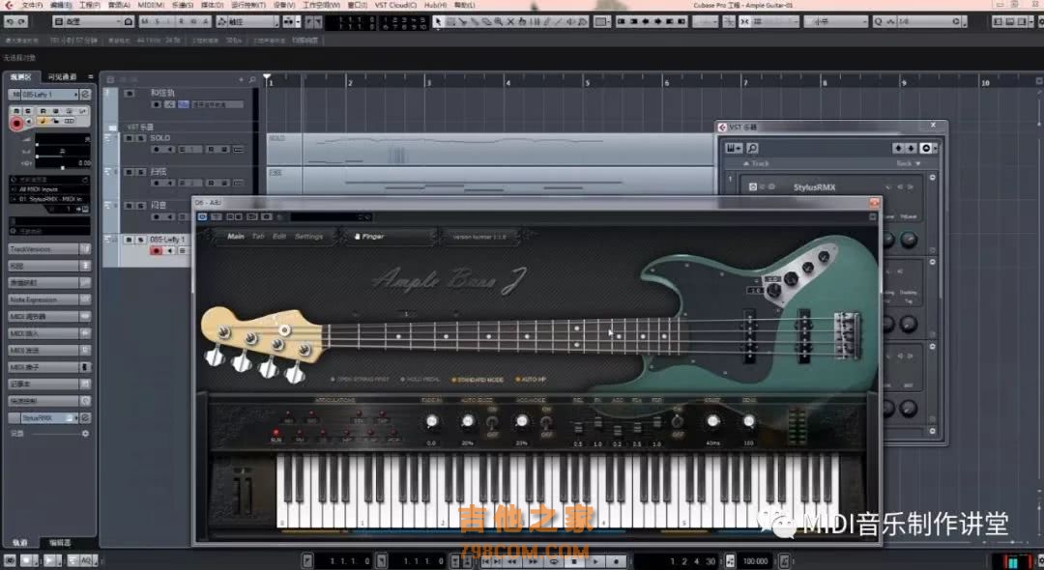Click the Play button in transport bar
The image size is (1044, 570).
pos(595,561)
